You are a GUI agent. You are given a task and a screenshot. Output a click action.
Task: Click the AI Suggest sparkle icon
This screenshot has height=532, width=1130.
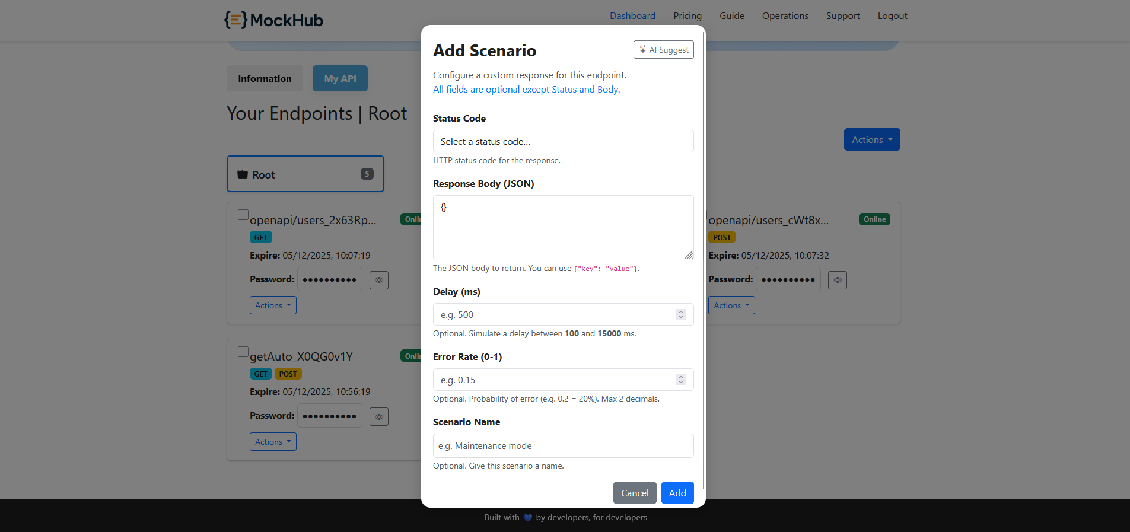[644, 50]
